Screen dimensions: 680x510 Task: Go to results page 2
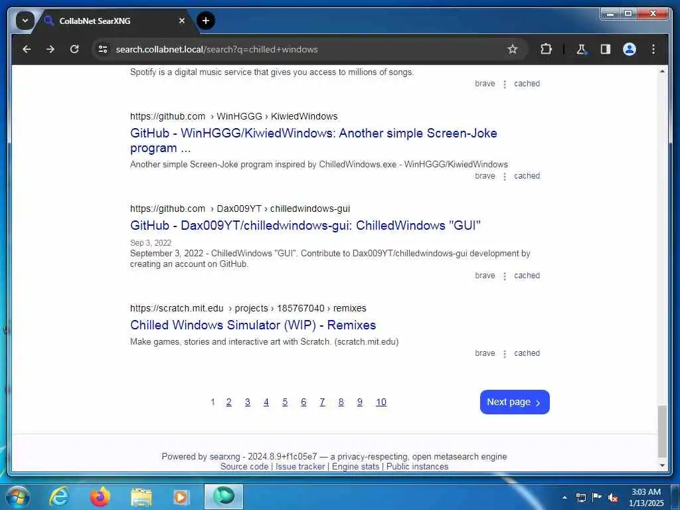pos(229,402)
